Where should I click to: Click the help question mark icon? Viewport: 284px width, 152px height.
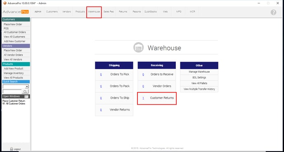273,12
